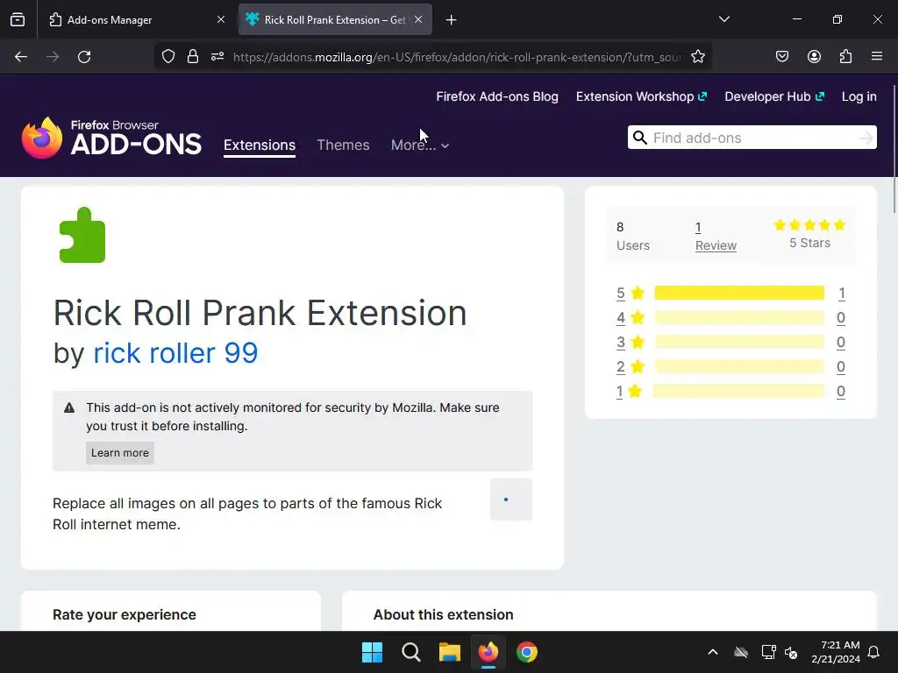Submit search with the arrow button
898x673 pixels.
coord(866,138)
